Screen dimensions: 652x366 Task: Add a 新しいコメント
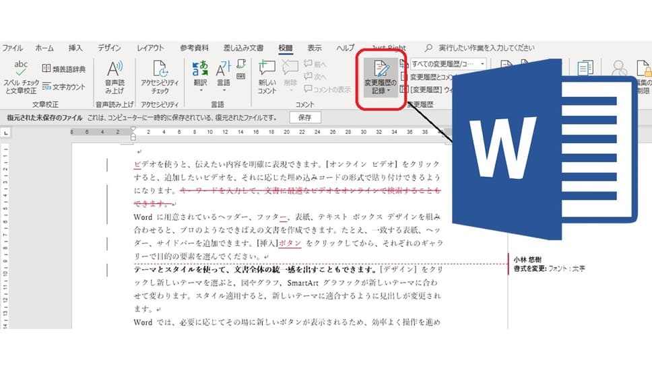tap(267, 77)
